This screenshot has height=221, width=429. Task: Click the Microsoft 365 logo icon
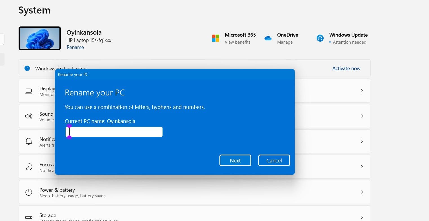[215, 38]
